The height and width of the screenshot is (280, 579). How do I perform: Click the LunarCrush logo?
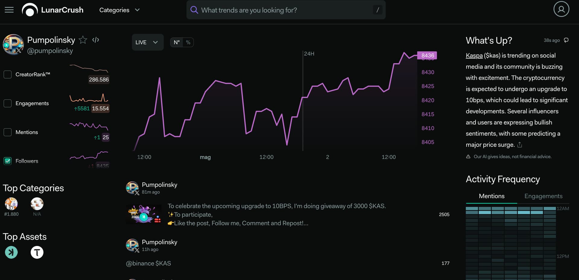53,10
